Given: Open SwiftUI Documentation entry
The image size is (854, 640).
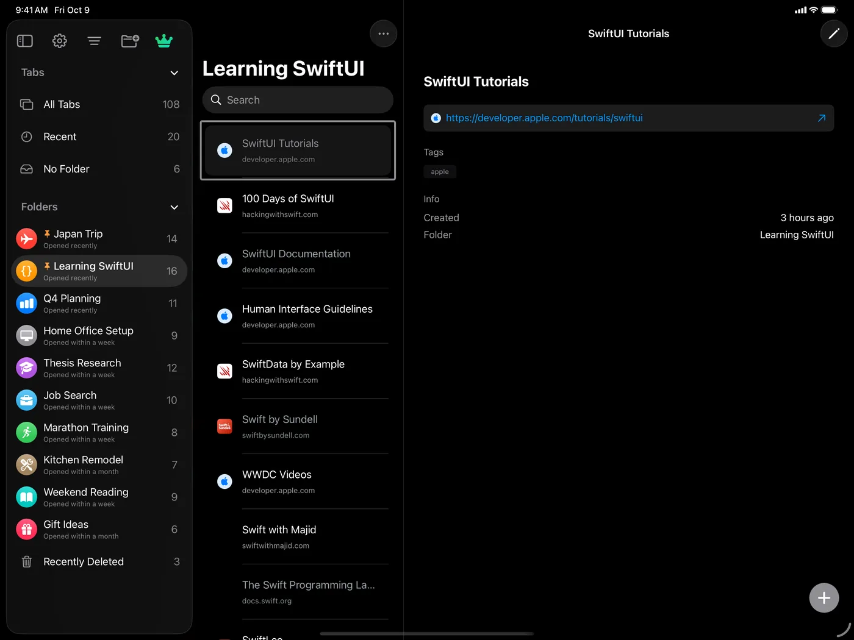Looking at the screenshot, I should pyautogui.click(x=298, y=261).
